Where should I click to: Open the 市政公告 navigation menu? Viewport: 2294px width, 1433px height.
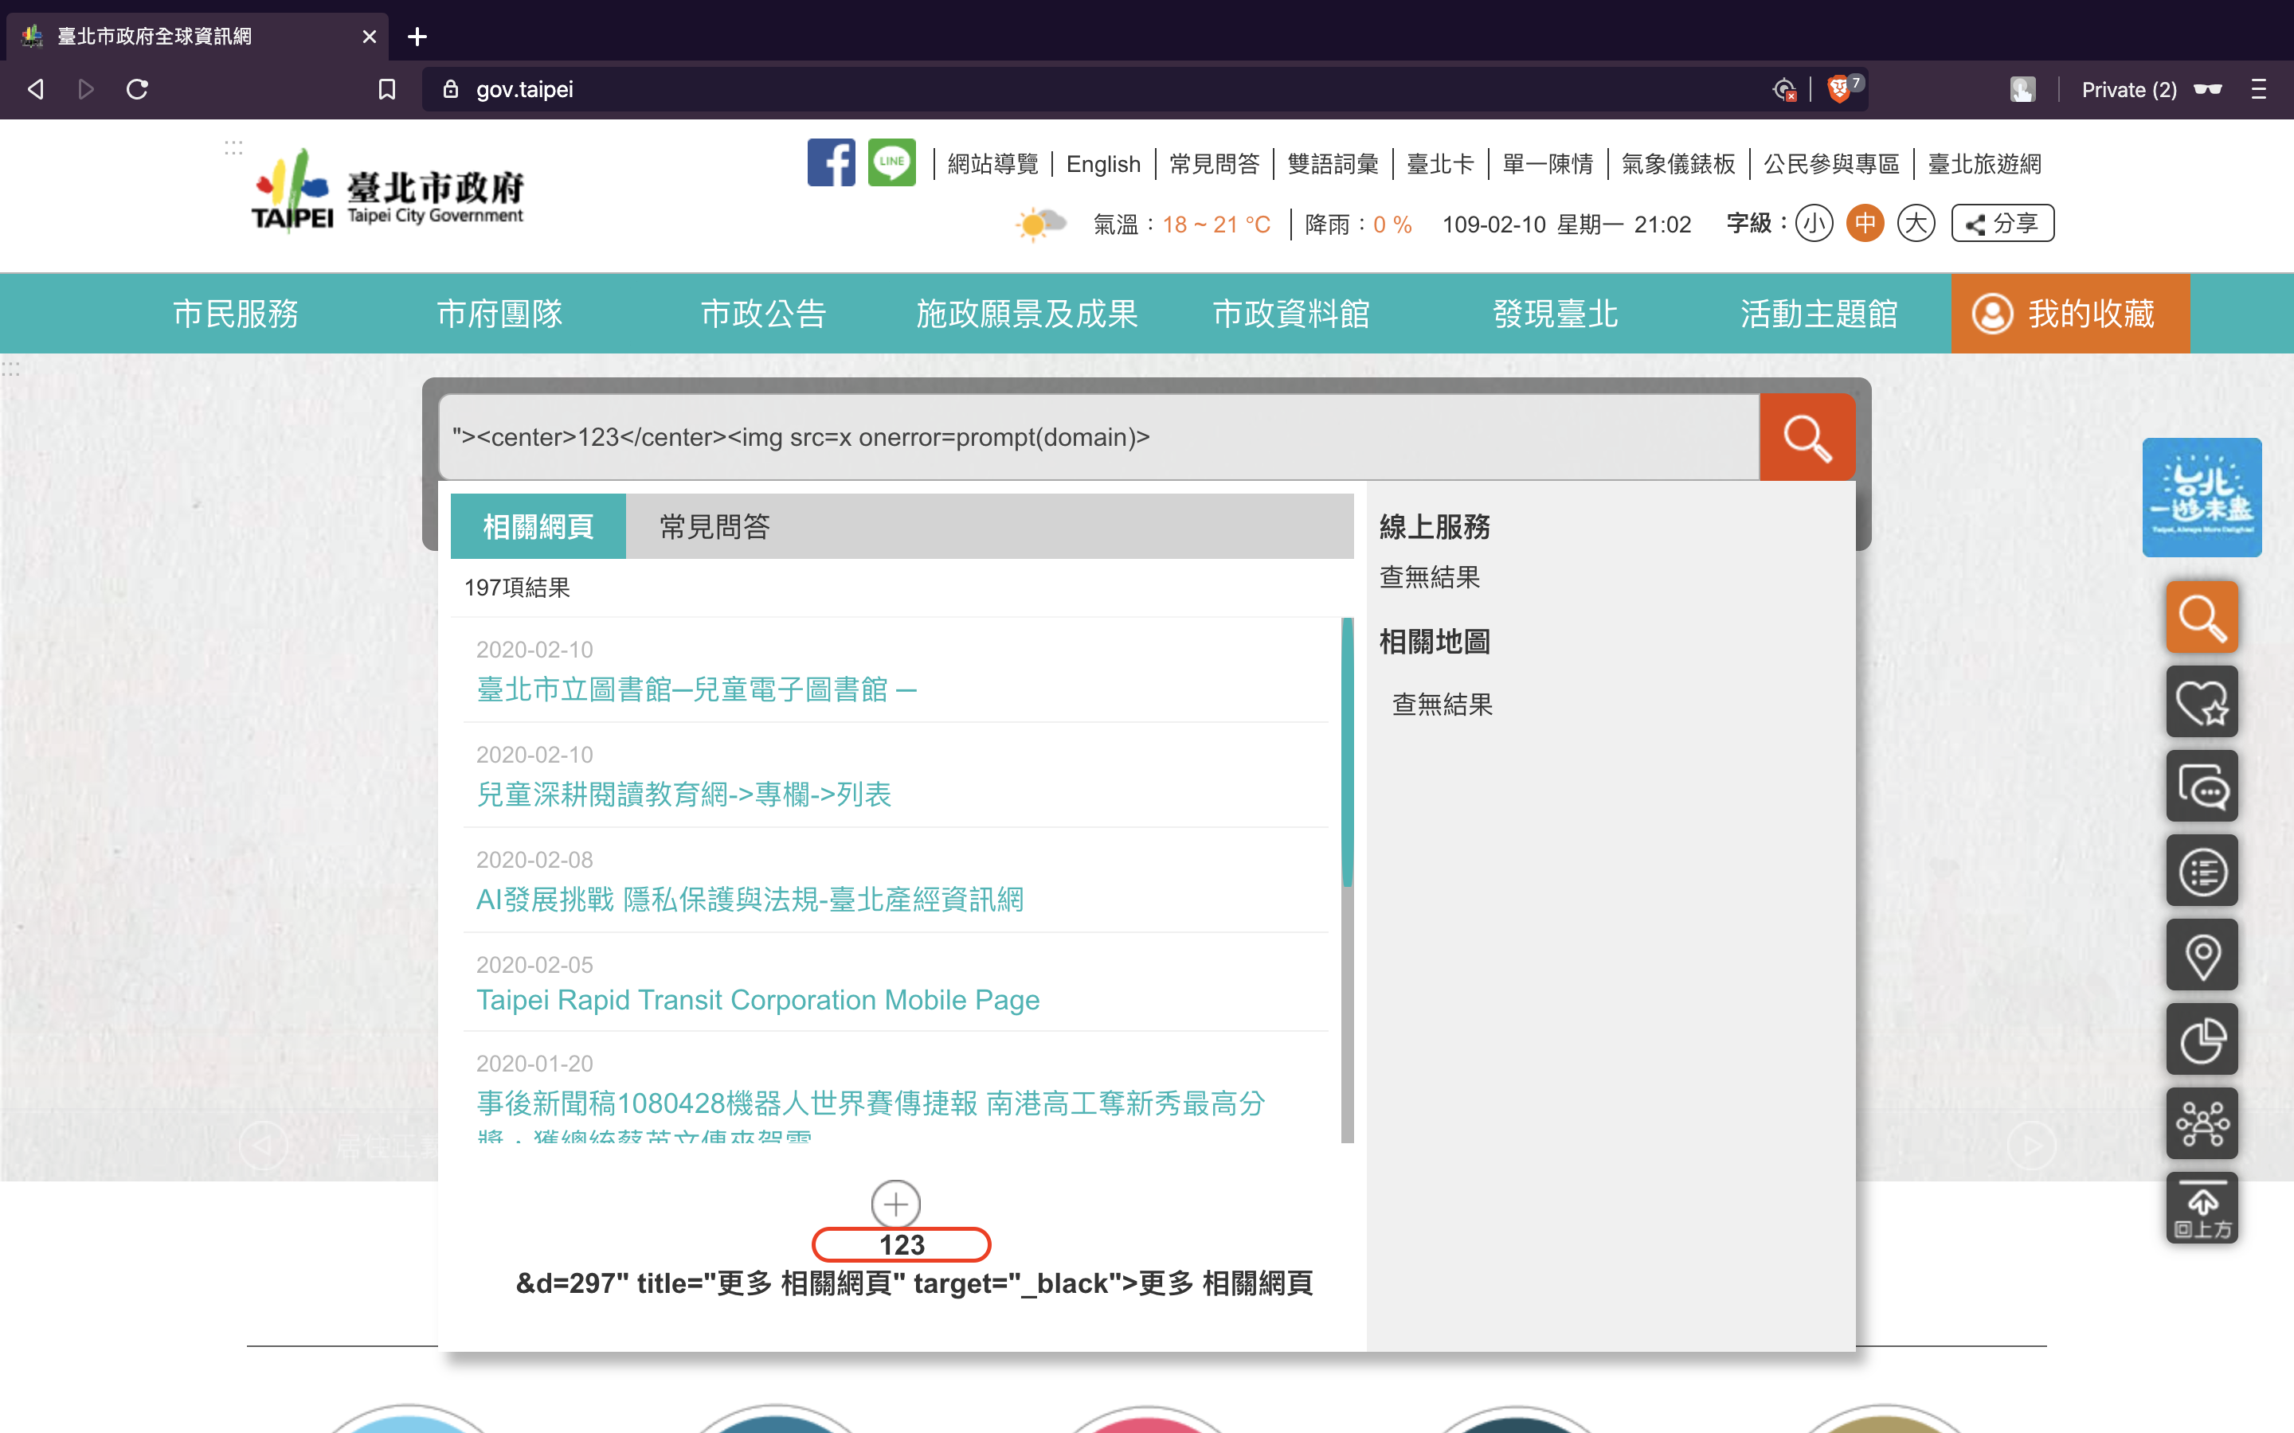coord(763,314)
